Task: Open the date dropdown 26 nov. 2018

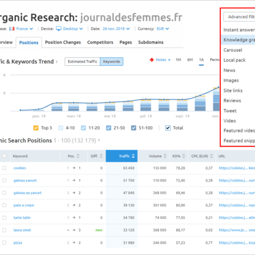Action: click(x=116, y=29)
